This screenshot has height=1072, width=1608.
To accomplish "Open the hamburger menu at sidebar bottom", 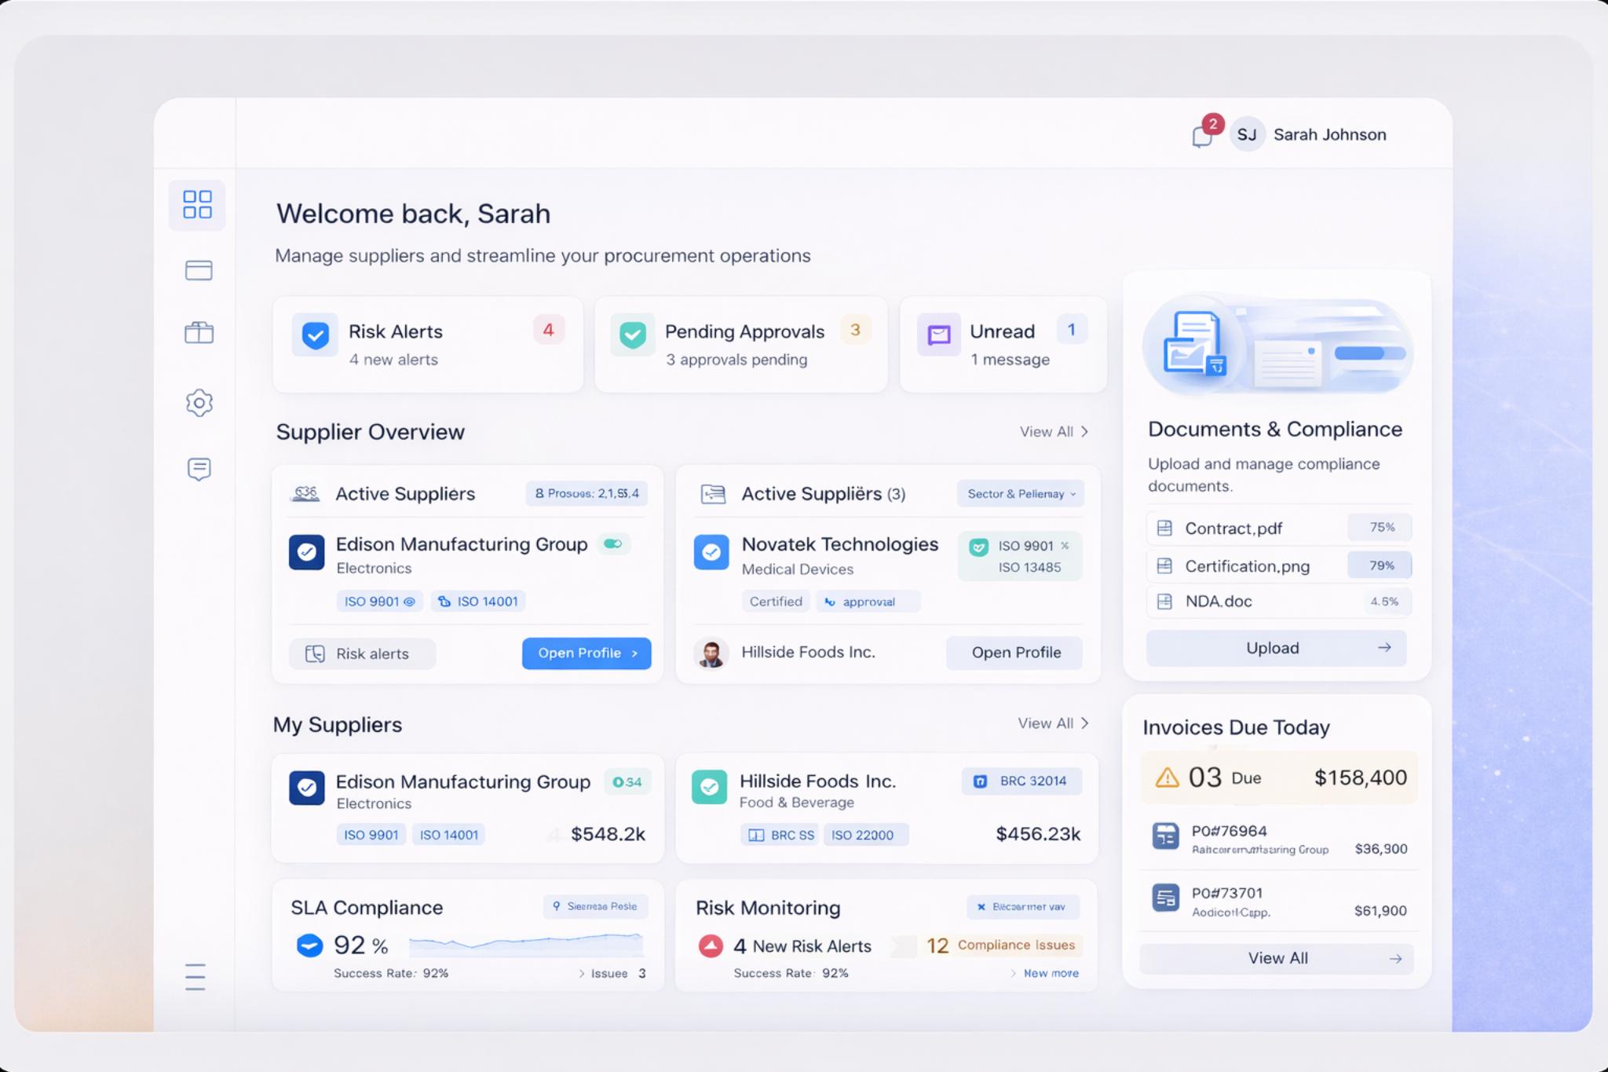I will (x=196, y=975).
